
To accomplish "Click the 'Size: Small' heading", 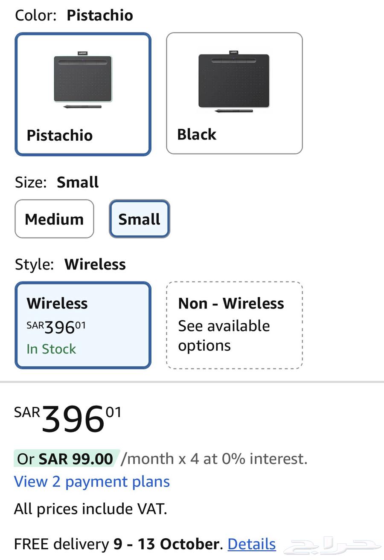I will point(57,182).
